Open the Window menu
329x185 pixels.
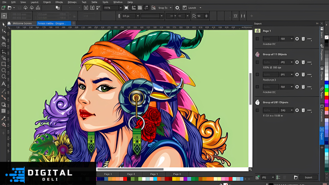[x=118, y=2]
